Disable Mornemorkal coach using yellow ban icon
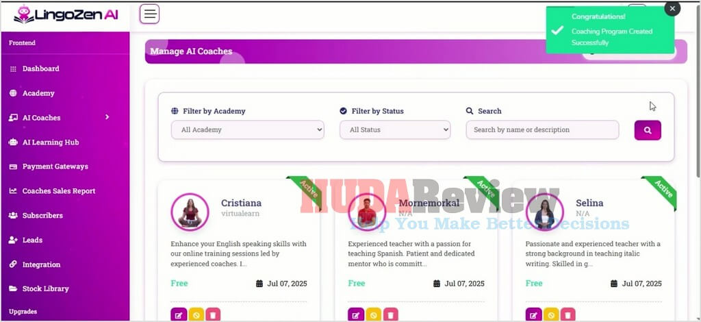Screen dimensions: 701x322 click(x=373, y=315)
